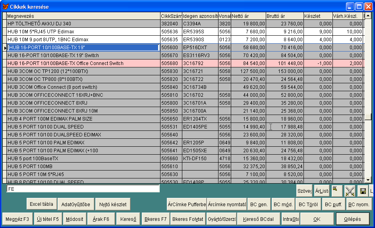The width and height of the screenshot is (375, 228).
Task: Click the Gyártó/Szerző button
Action: 222,219
